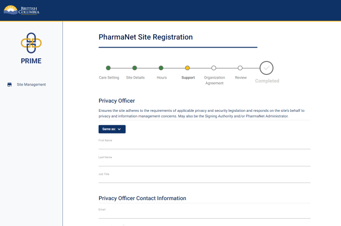Click the Hours step circle

(x=161, y=68)
